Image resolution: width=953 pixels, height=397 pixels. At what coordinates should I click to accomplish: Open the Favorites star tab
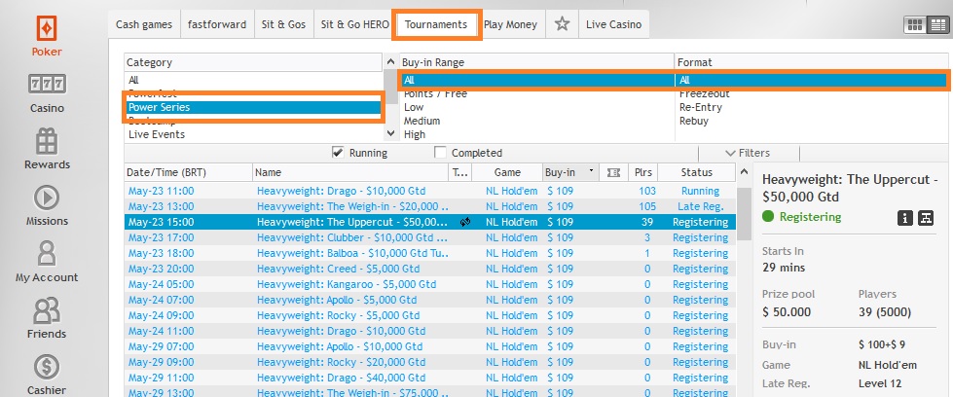point(563,24)
